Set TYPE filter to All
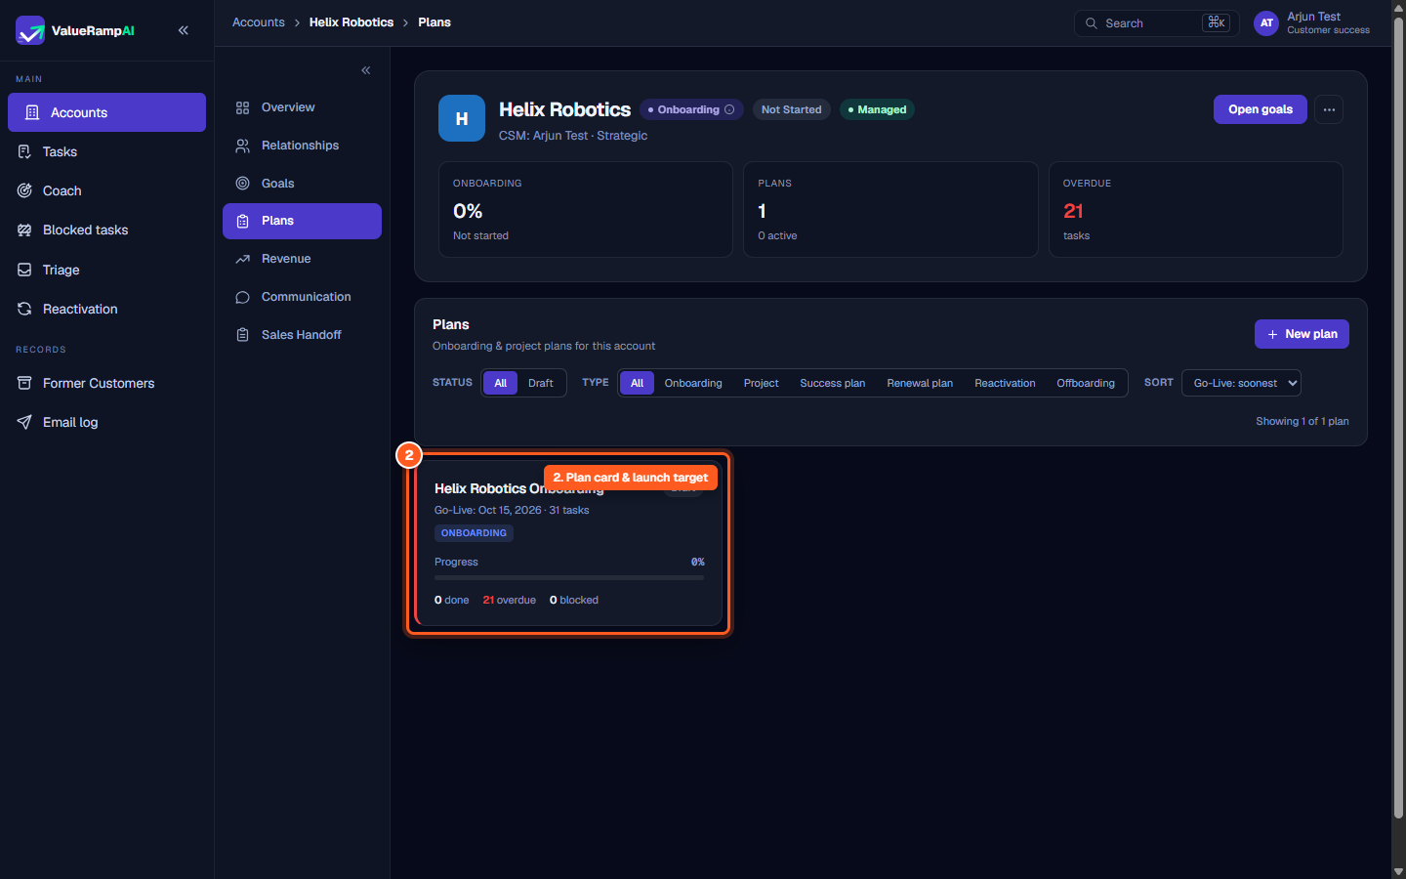1406x879 pixels. 637,383
